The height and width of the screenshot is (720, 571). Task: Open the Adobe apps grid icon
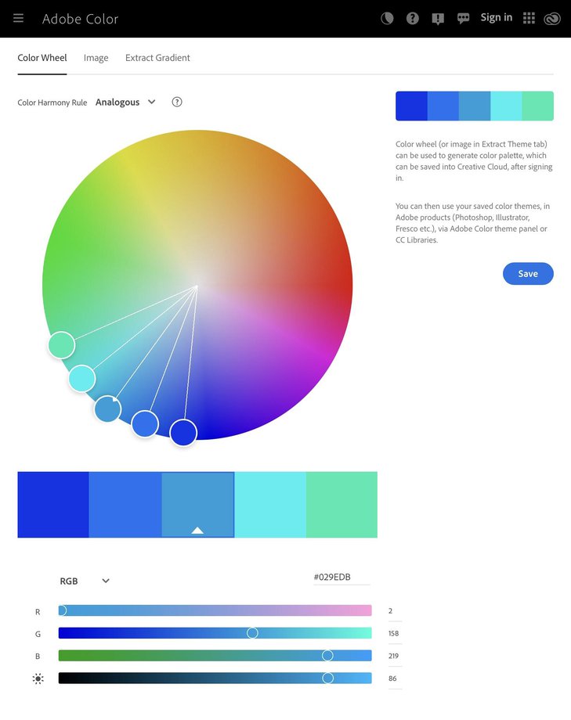(529, 17)
